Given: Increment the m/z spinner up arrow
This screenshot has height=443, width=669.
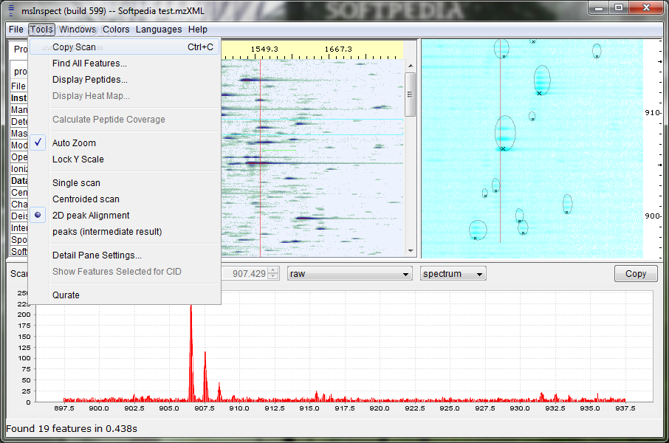Looking at the screenshot, I should [x=273, y=270].
